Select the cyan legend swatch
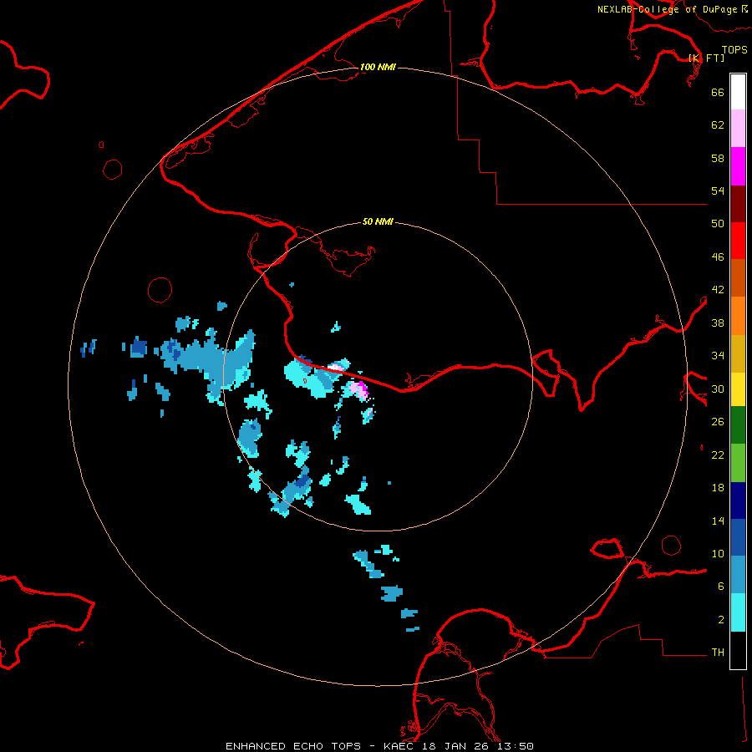 click(738, 612)
